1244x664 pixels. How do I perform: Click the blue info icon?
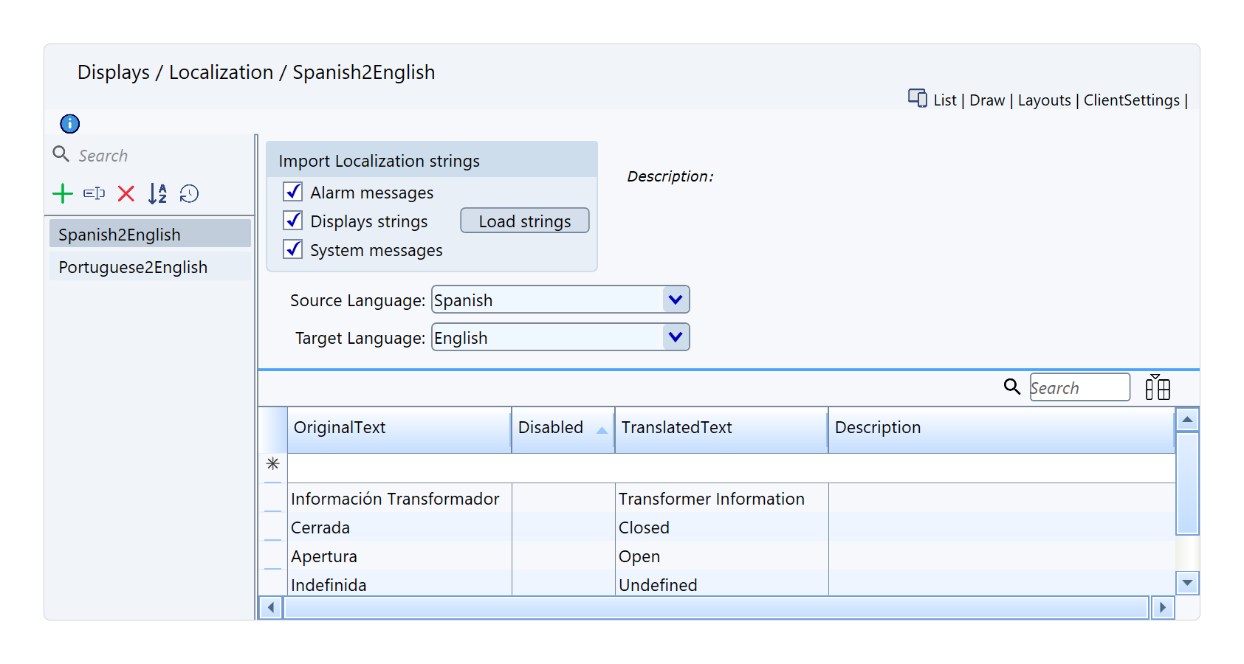coord(70,124)
